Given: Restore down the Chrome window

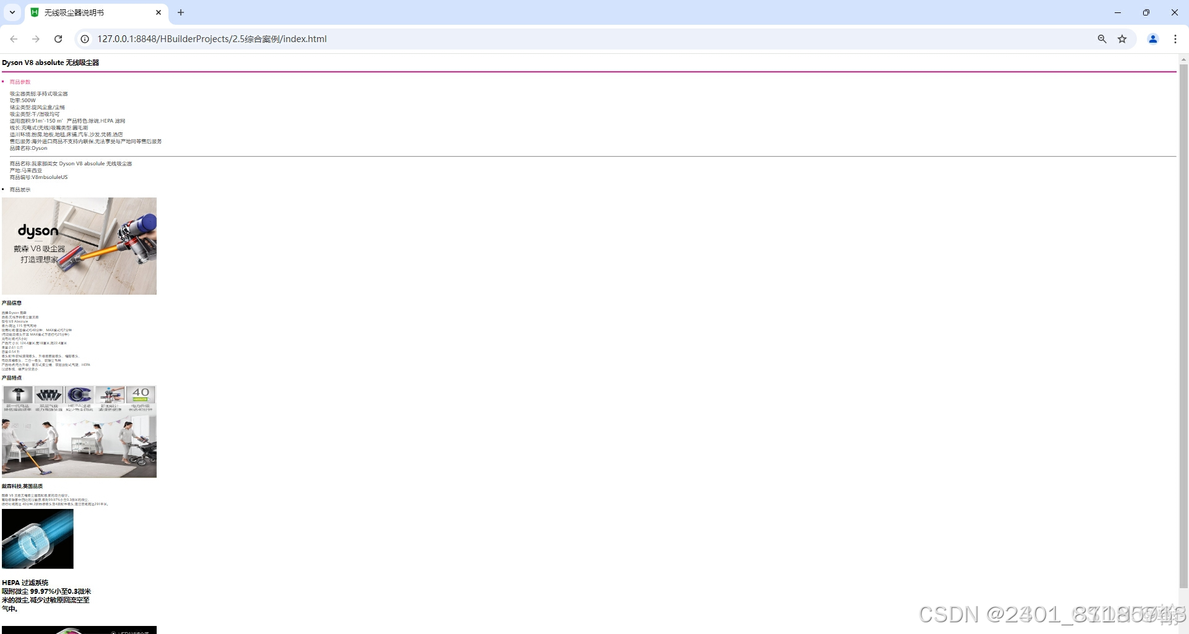Looking at the screenshot, I should click(x=1146, y=12).
